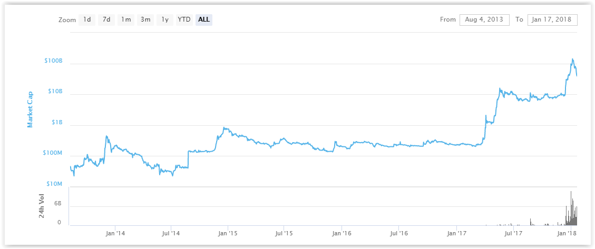Click the $1B axis label

click(x=56, y=123)
